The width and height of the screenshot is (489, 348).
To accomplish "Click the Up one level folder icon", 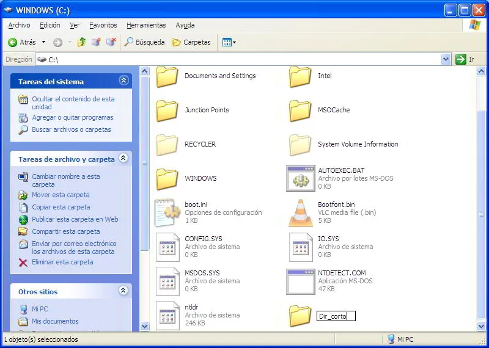I will 82,42.
